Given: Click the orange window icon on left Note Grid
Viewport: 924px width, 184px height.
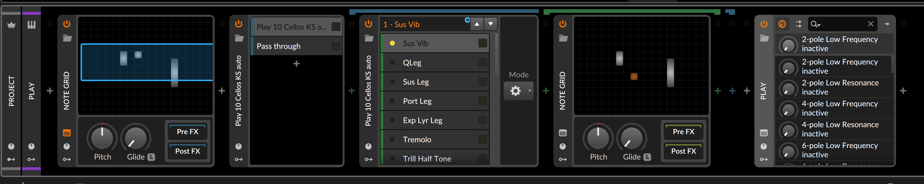Looking at the screenshot, I should 67,133.
